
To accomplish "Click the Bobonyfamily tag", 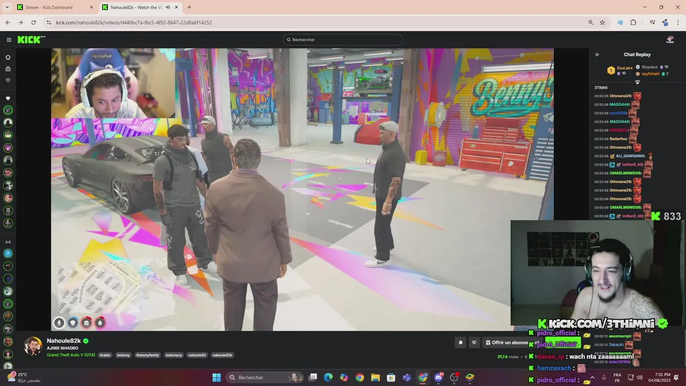I will click(x=147, y=355).
